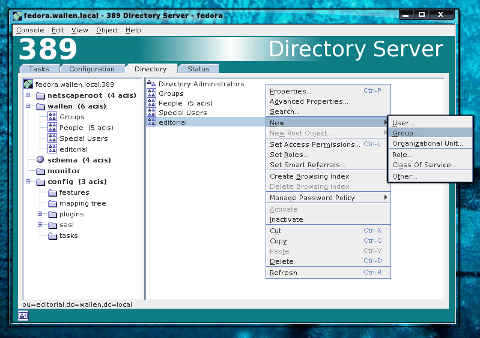Switch to the Tasks tab
The image size is (480, 338).
[39, 69]
